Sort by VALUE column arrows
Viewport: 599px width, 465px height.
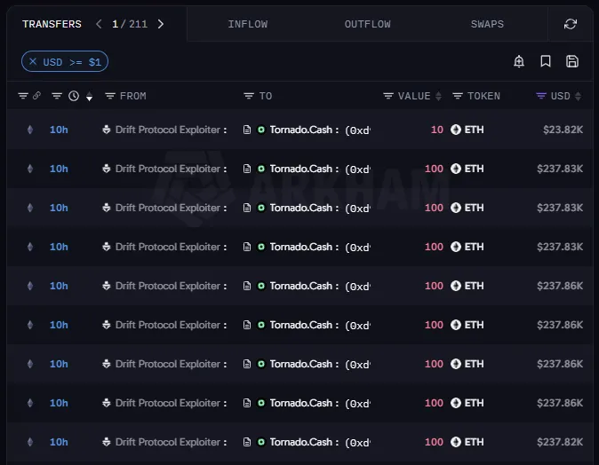tap(438, 96)
